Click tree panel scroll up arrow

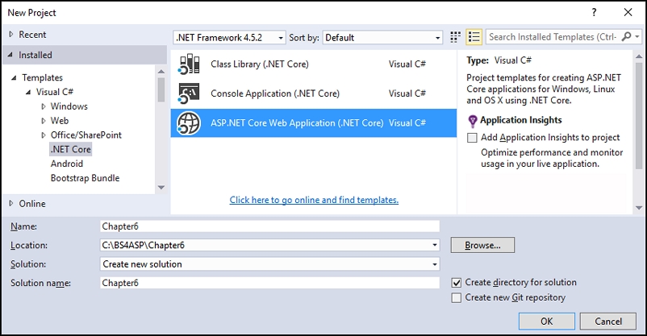[x=161, y=72]
